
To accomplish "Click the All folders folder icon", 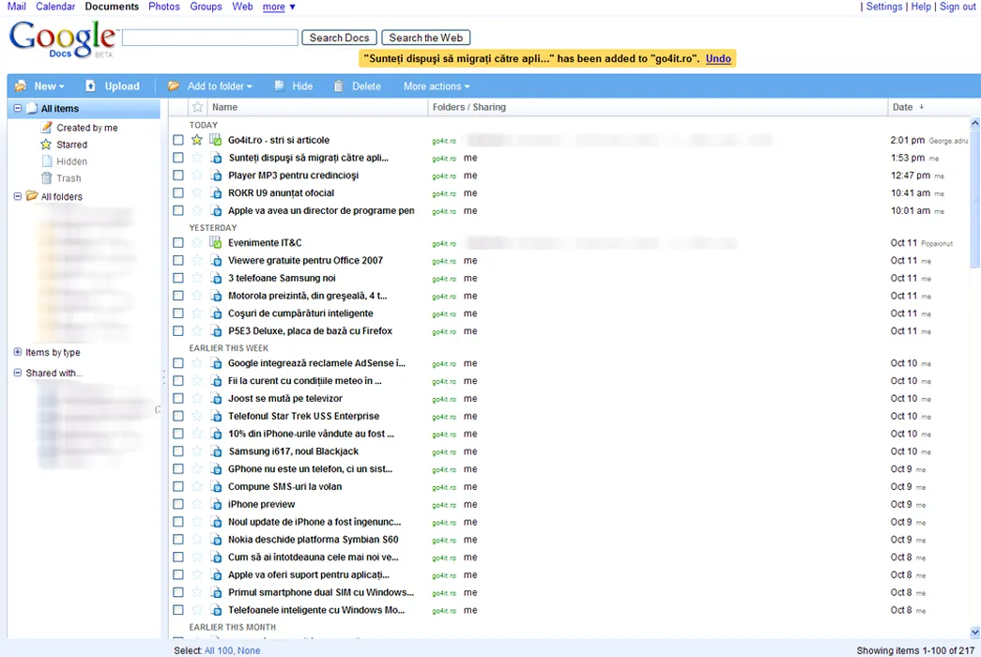I will pyautogui.click(x=32, y=196).
